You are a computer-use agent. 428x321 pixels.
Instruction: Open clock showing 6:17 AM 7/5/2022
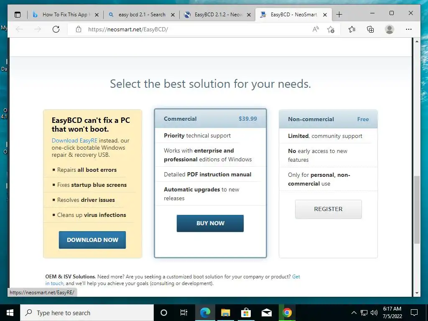[392, 313]
